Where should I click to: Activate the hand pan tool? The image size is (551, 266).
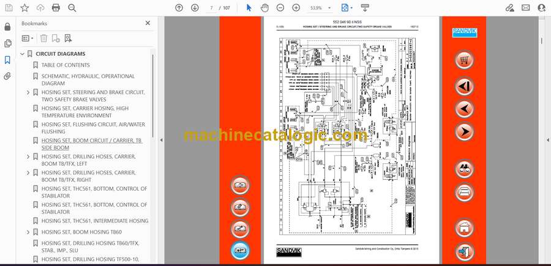[264, 8]
